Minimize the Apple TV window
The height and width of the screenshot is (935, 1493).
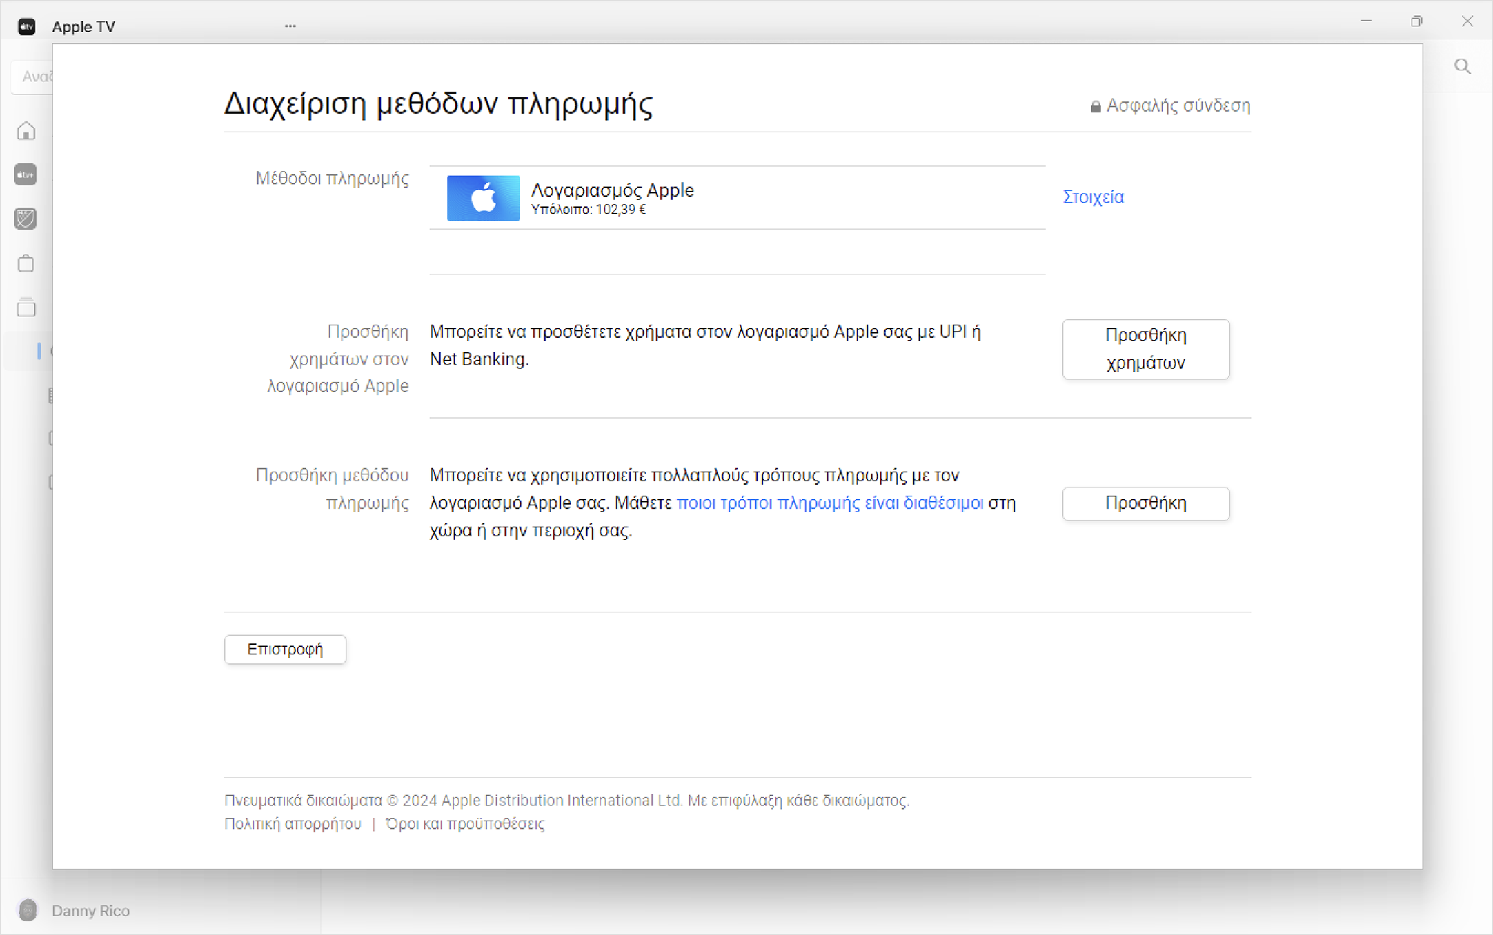[x=1365, y=21]
